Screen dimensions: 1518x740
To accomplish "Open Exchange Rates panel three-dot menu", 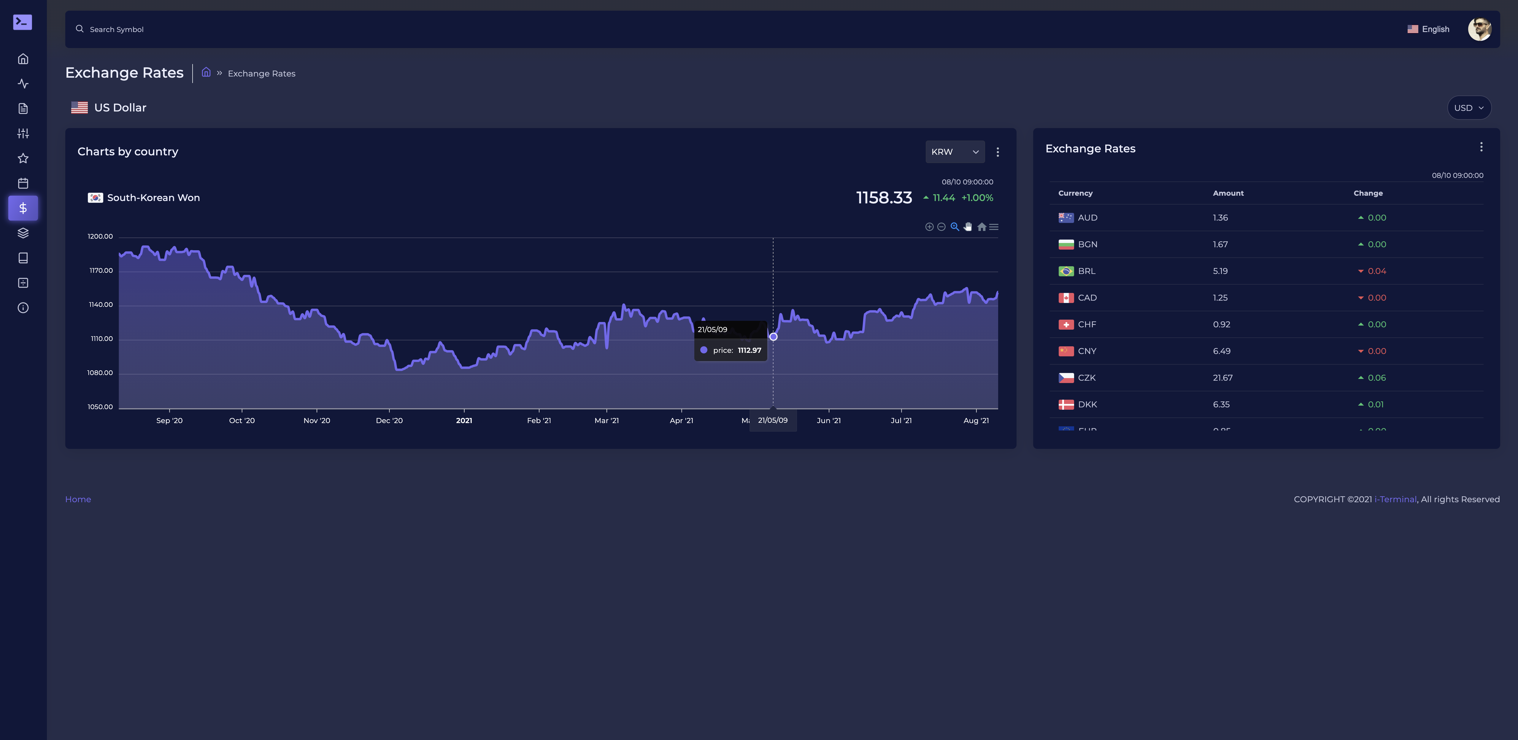I will pos(1481,147).
